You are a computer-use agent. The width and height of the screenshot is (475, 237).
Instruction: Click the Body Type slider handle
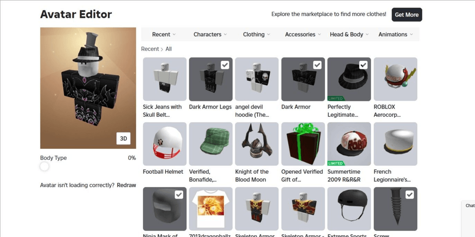44,166
